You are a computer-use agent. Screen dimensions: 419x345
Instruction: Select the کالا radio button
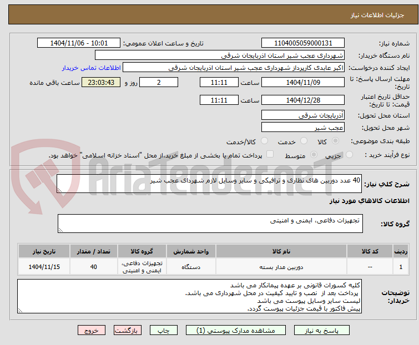click(x=335, y=141)
